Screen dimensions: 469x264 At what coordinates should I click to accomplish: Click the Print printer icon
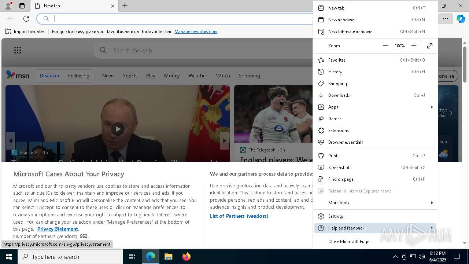point(321,156)
